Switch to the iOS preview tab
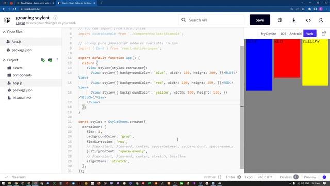The height and width of the screenshot is (186, 330). point(283,34)
